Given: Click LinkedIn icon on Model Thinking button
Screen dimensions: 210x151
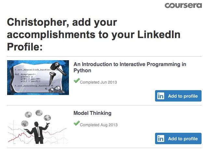Looking at the screenshot, I should [161, 139].
